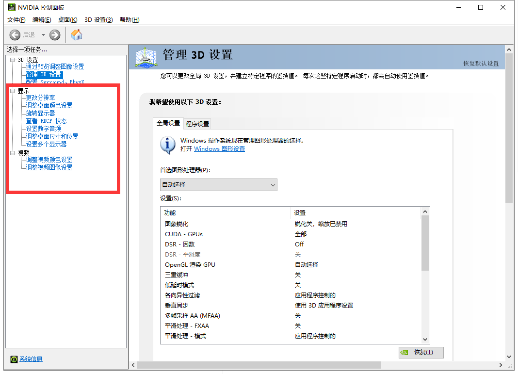518x374 pixels.
Task: Click the 锐化关, 缩放已禁用 value cell
Action: (x=321, y=224)
